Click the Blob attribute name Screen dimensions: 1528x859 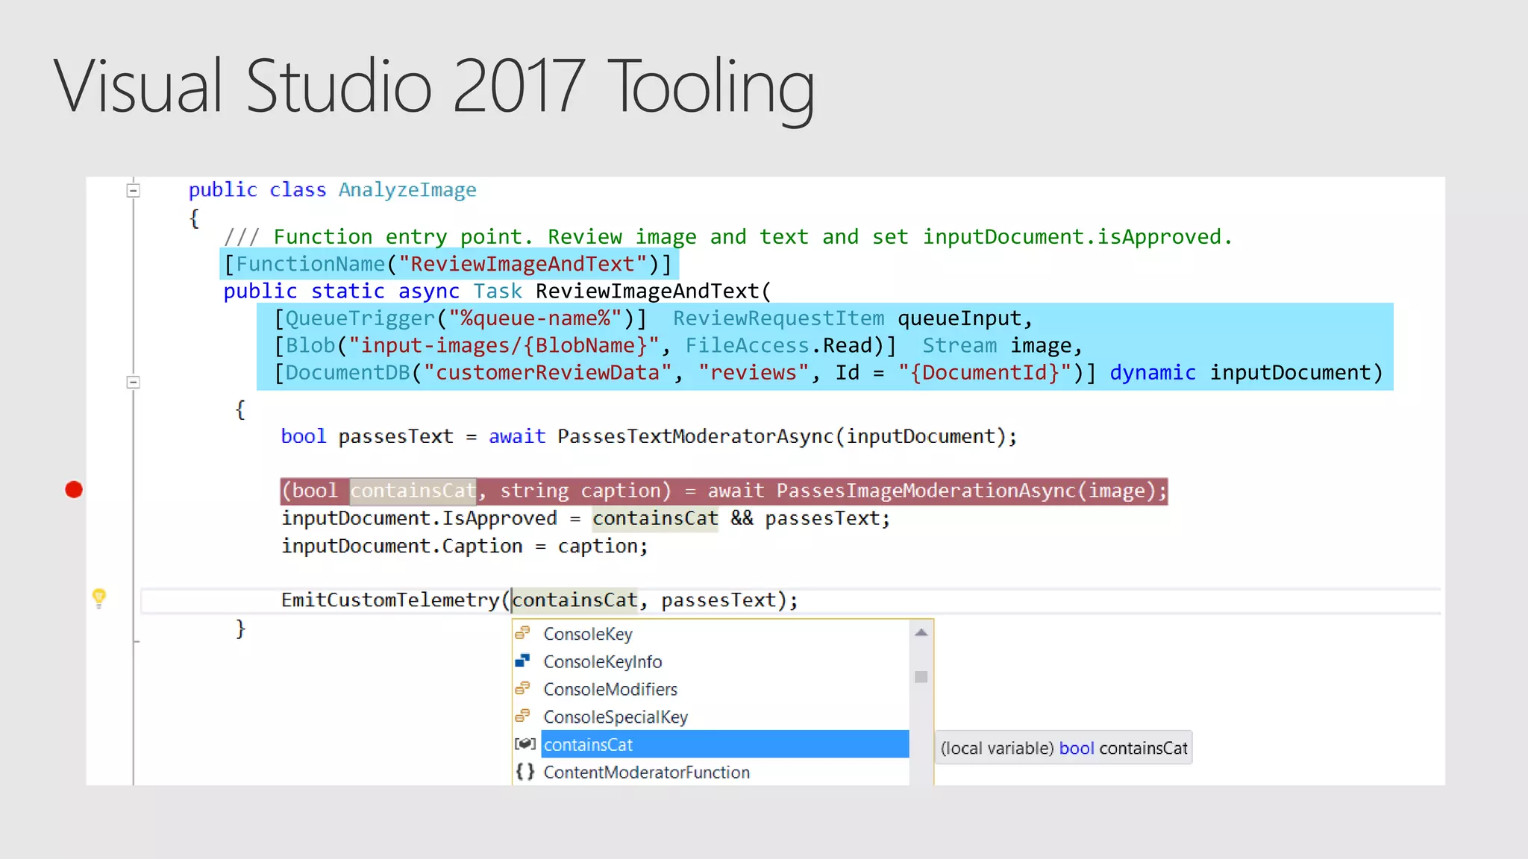[x=310, y=345]
